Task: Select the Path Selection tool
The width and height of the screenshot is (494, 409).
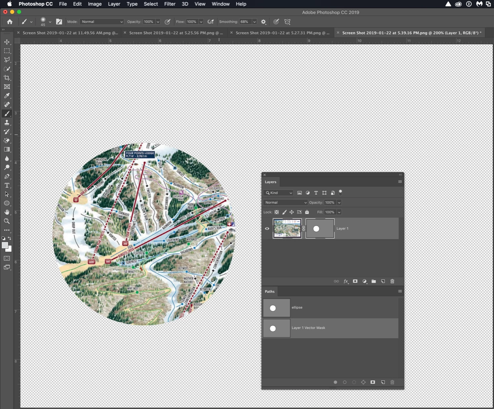Action: 7,194
